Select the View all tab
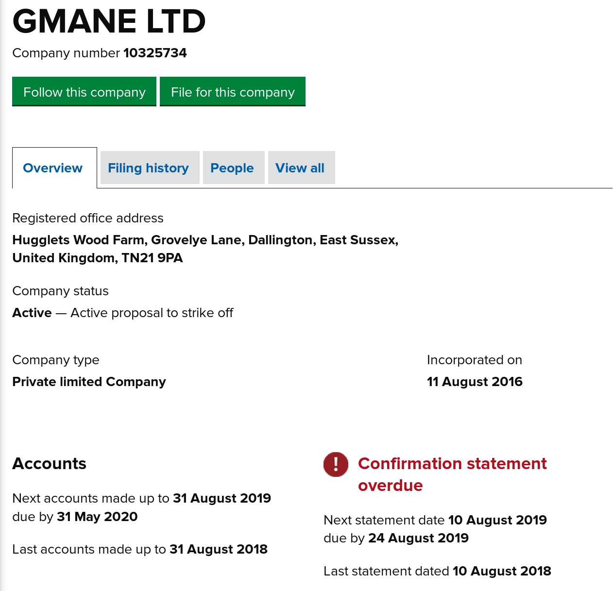This screenshot has width=613, height=591. tap(300, 168)
